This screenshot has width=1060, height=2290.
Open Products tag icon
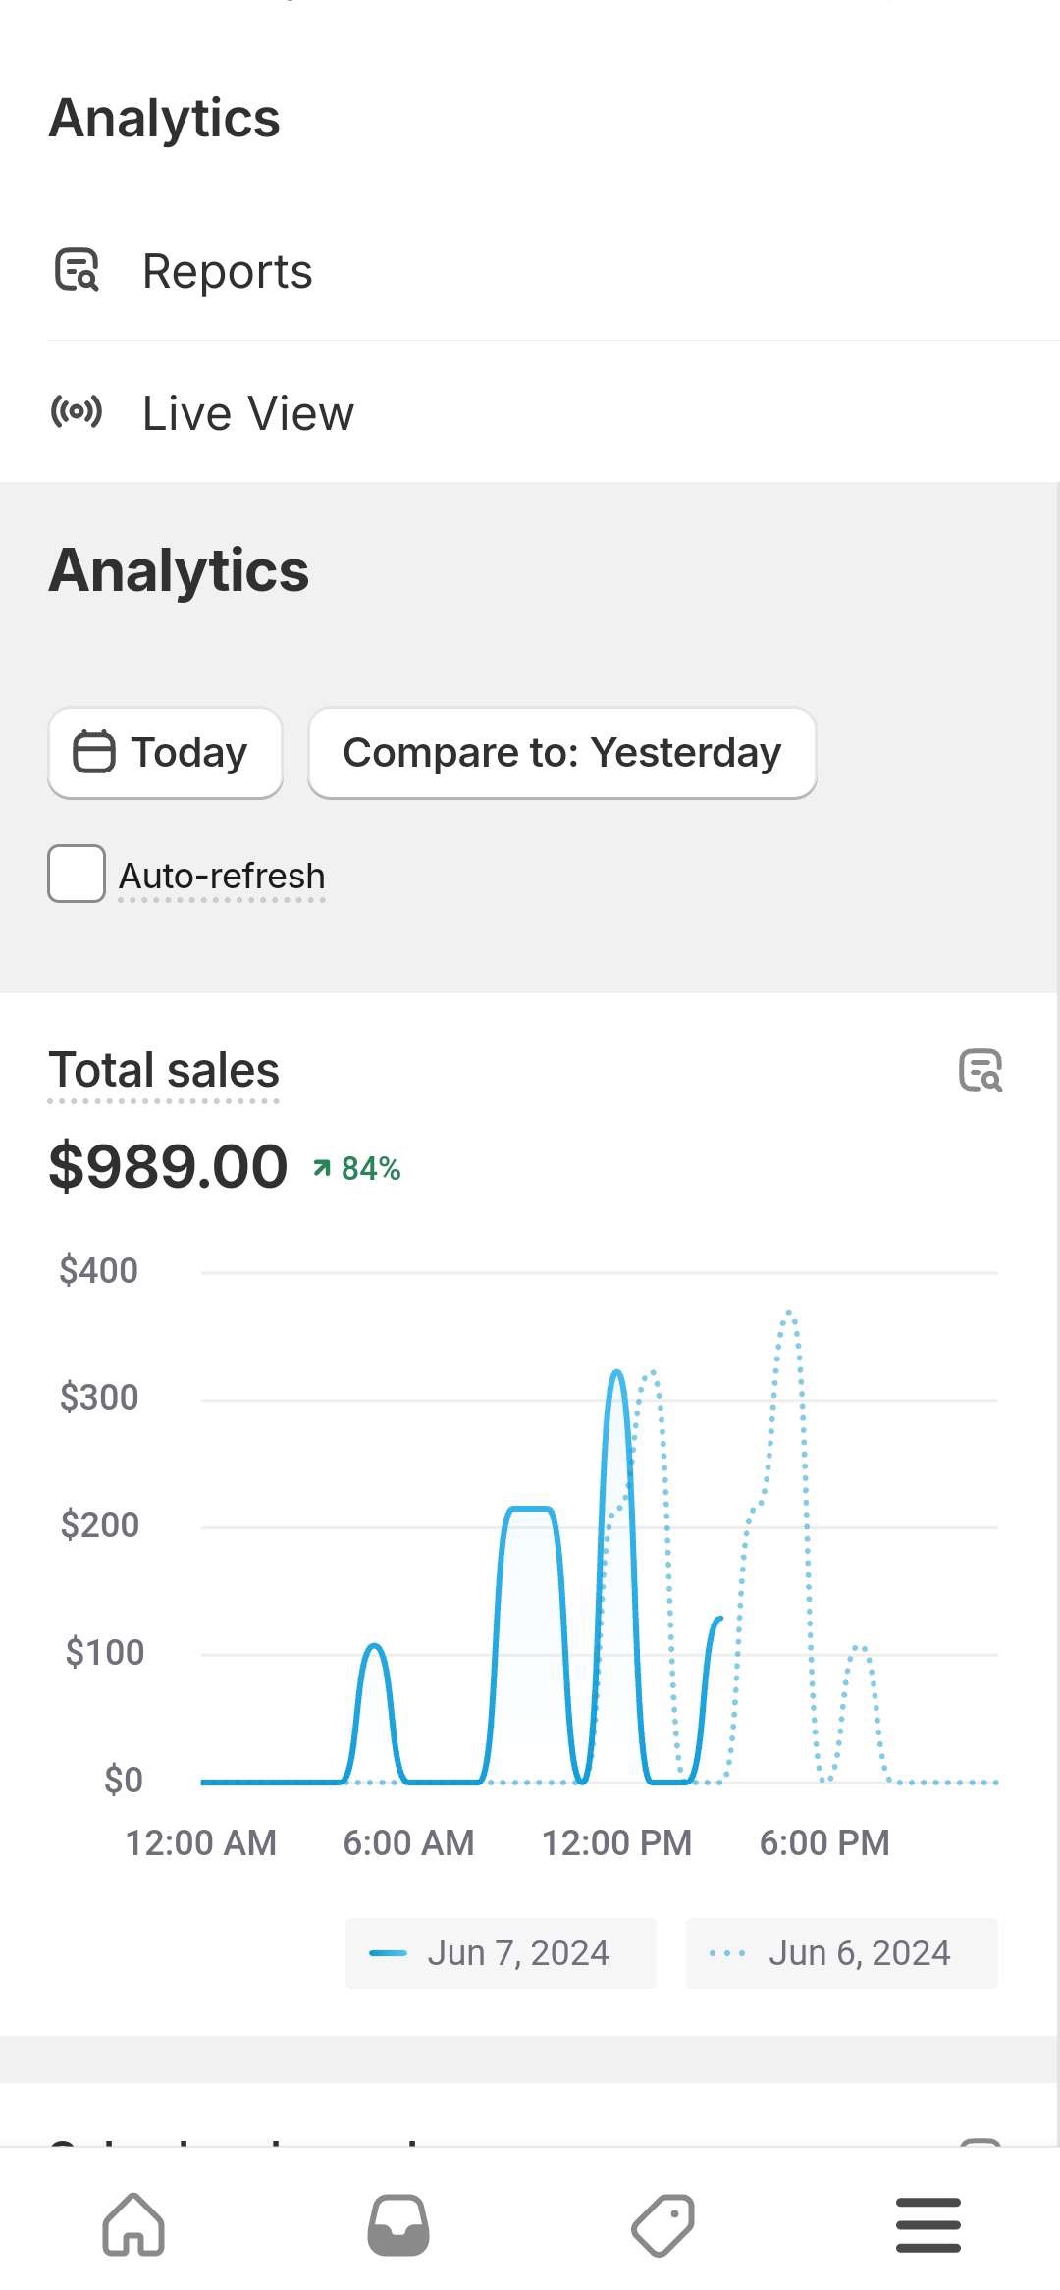tap(663, 2224)
